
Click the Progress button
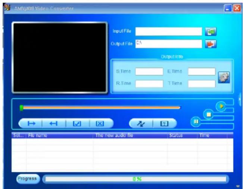coord(28,179)
